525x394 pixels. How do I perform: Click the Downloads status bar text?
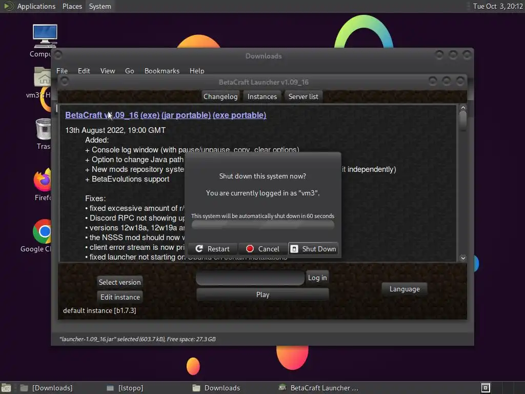[x=137, y=339]
